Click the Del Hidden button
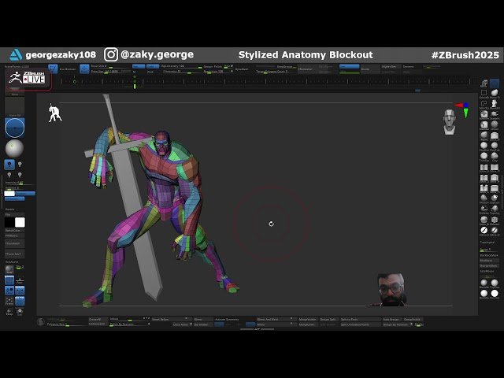Viewport: 504px width, 378px height. [203, 324]
